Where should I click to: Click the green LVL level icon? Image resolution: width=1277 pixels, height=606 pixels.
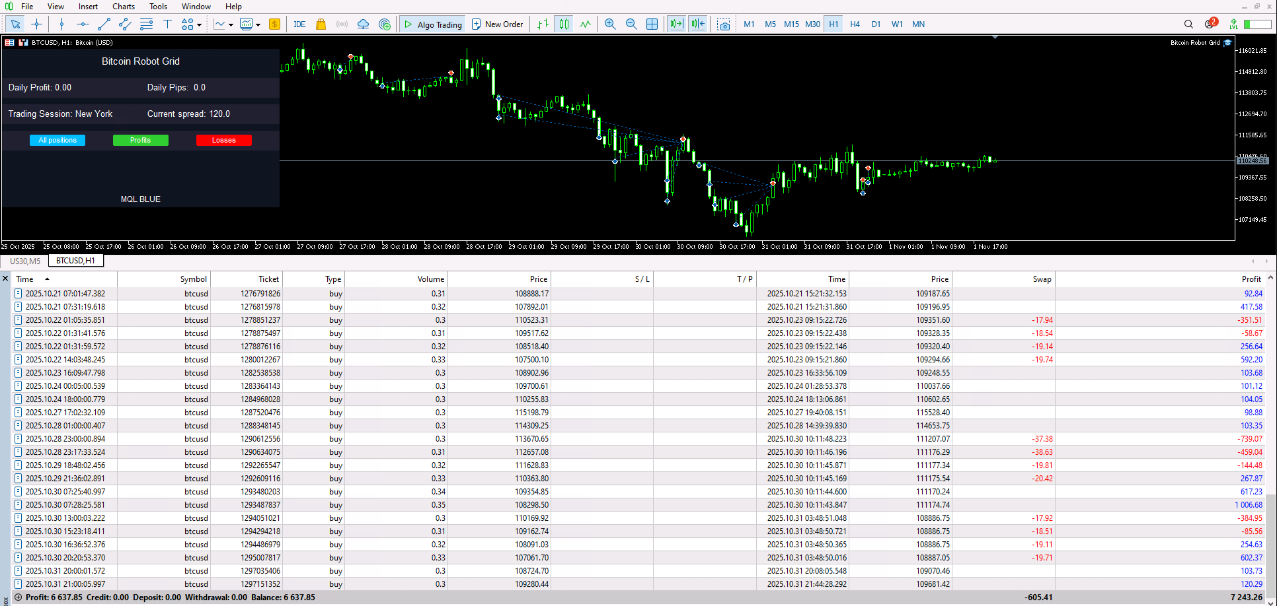[x=1233, y=24]
